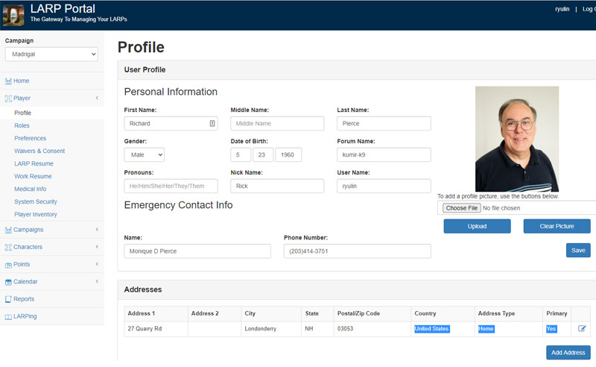Screen dimensions: 596x367
Task: Click the Characters sidebar icon
Action: tap(8, 247)
